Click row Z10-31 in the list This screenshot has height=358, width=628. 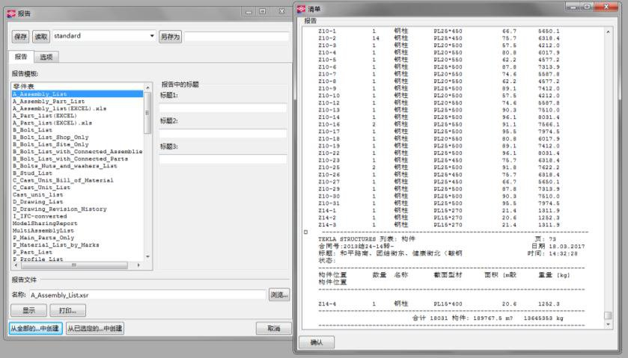point(439,203)
